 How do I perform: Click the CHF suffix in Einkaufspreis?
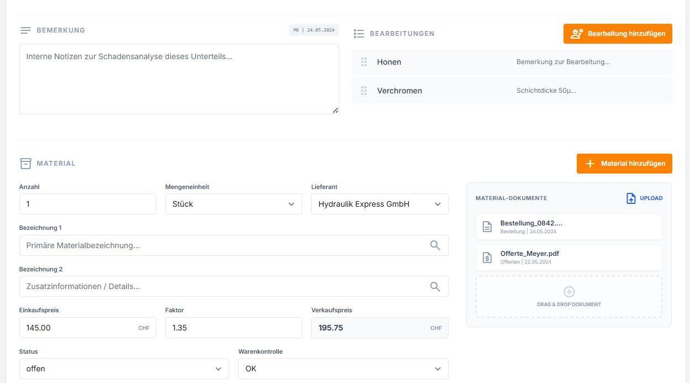click(x=144, y=328)
